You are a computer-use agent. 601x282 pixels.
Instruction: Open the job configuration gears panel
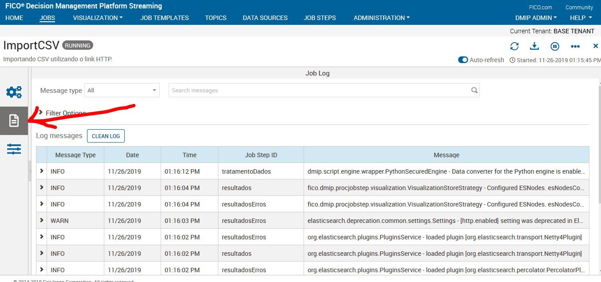click(x=14, y=91)
